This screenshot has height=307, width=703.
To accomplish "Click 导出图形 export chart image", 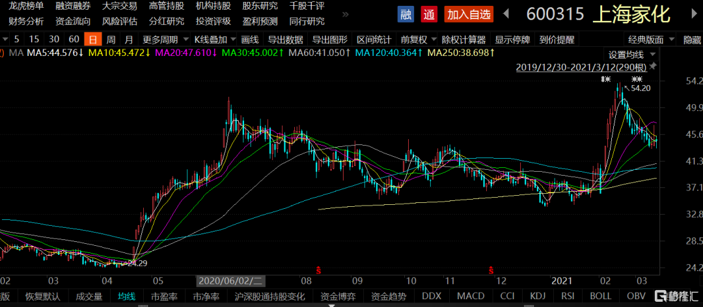I will pyautogui.click(x=329, y=40).
